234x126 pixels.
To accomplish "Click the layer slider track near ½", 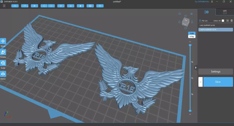I will click(x=190, y=78).
